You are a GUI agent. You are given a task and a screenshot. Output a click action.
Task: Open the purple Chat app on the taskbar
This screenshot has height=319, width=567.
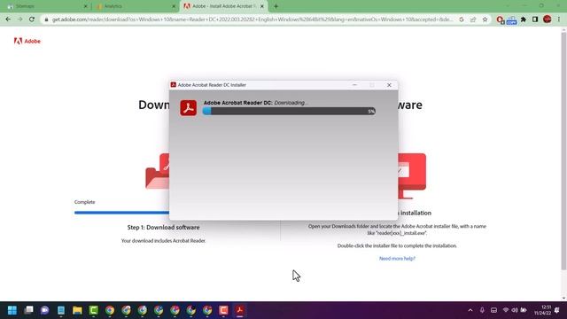45,310
